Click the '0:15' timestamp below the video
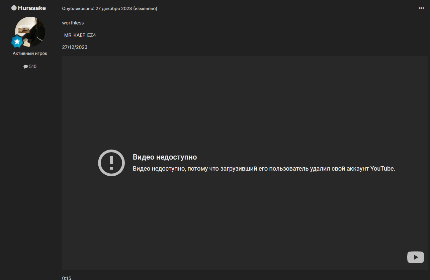 (x=67, y=278)
